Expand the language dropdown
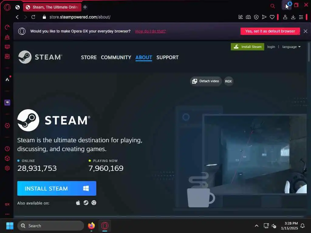 [291, 47]
